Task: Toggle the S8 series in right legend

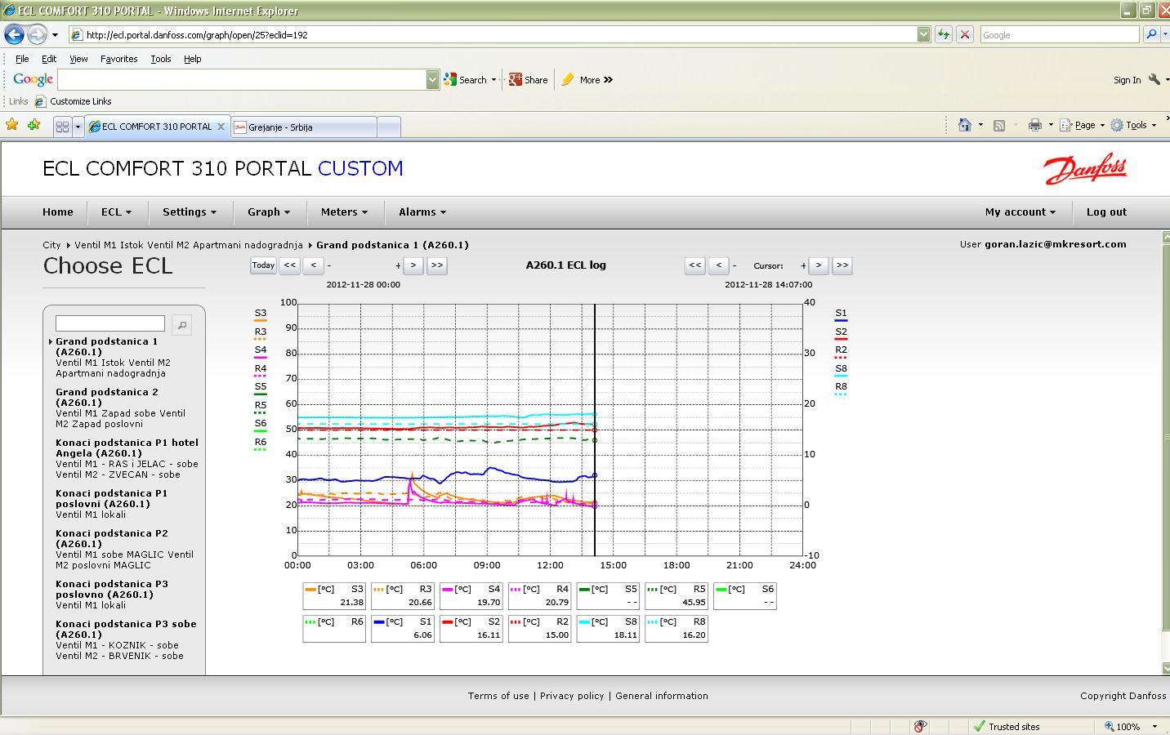Action: tap(841, 369)
